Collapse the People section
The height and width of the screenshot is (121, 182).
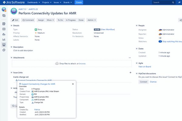[136, 26]
